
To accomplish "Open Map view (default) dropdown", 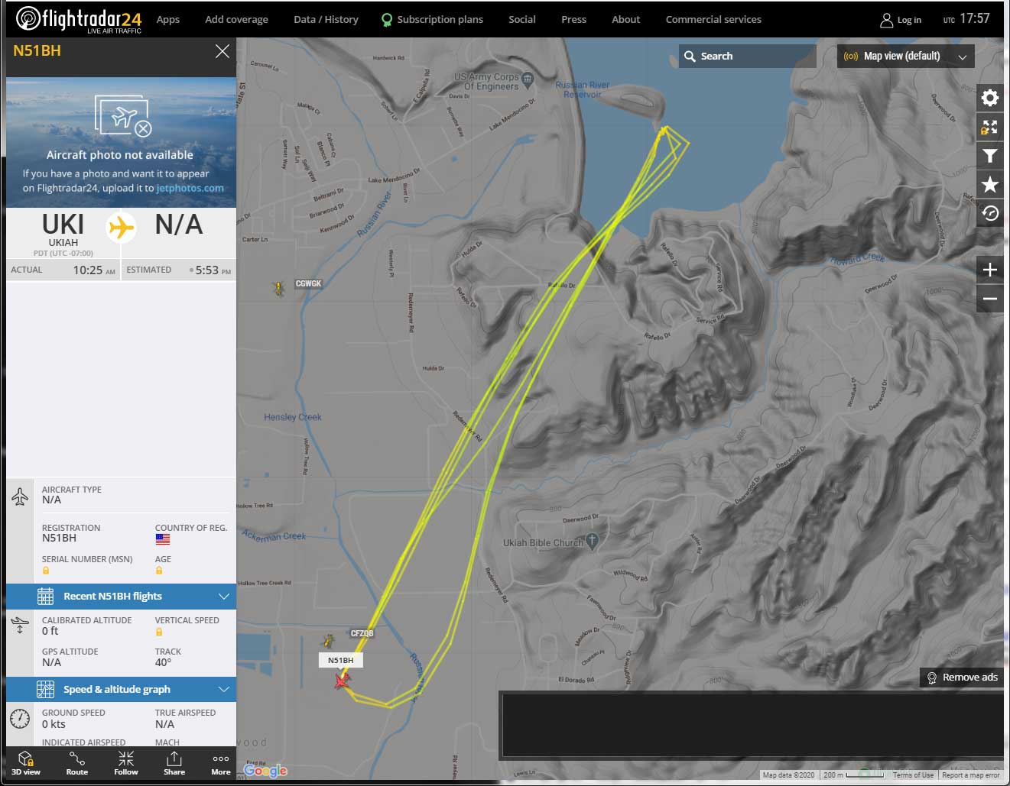I will 905,57.
